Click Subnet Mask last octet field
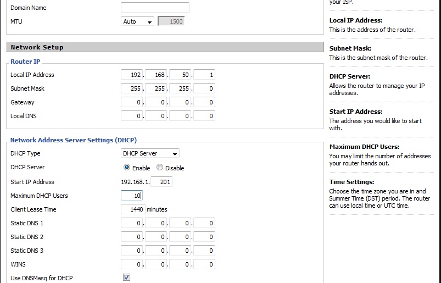 click(x=204, y=88)
